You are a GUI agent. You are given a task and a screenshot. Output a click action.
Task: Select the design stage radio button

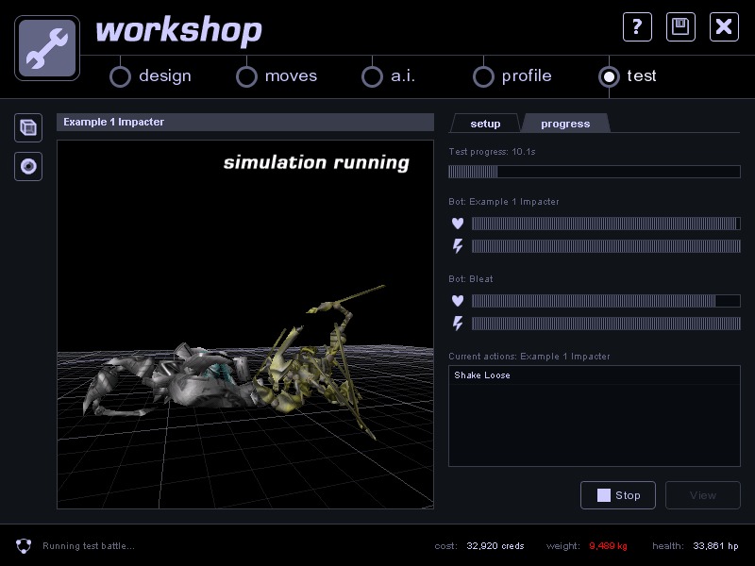pos(121,76)
